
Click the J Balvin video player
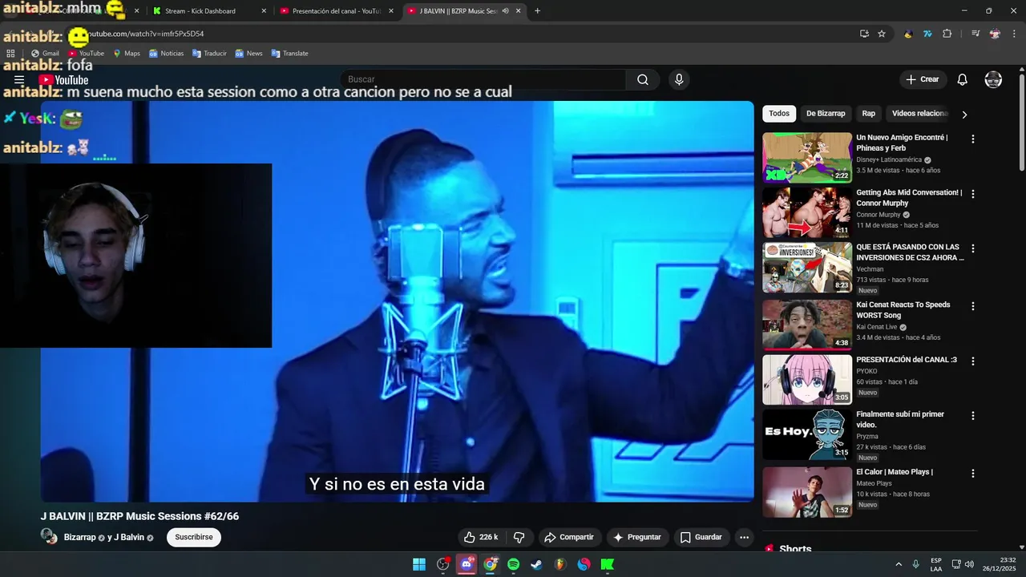tap(398, 301)
